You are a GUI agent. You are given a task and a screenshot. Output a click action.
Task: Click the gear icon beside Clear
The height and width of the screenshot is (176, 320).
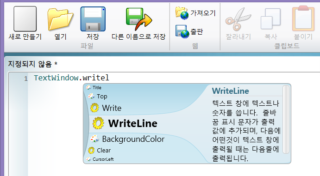pos(91,151)
